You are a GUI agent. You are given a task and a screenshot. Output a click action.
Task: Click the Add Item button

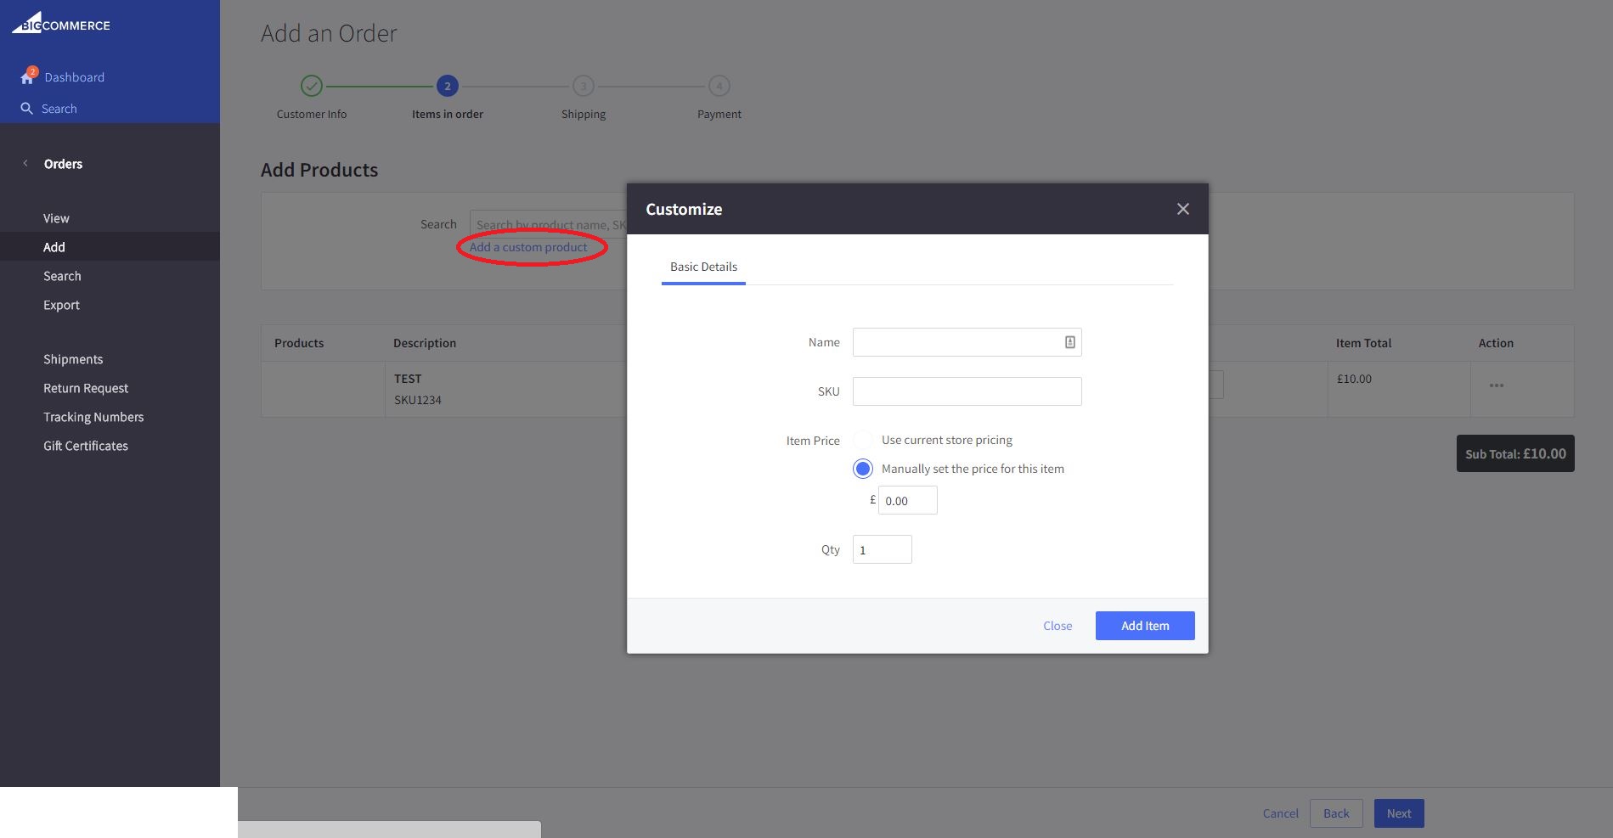coord(1144,626)
